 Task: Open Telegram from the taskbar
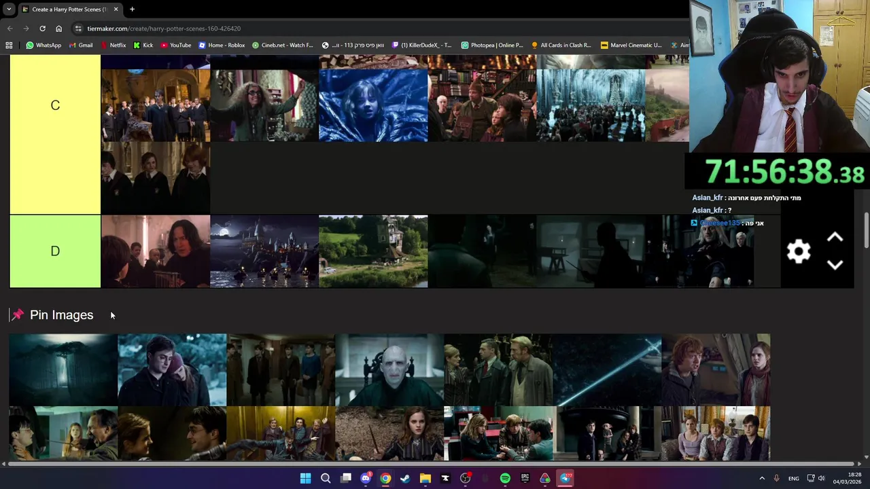tap(565, 478)
